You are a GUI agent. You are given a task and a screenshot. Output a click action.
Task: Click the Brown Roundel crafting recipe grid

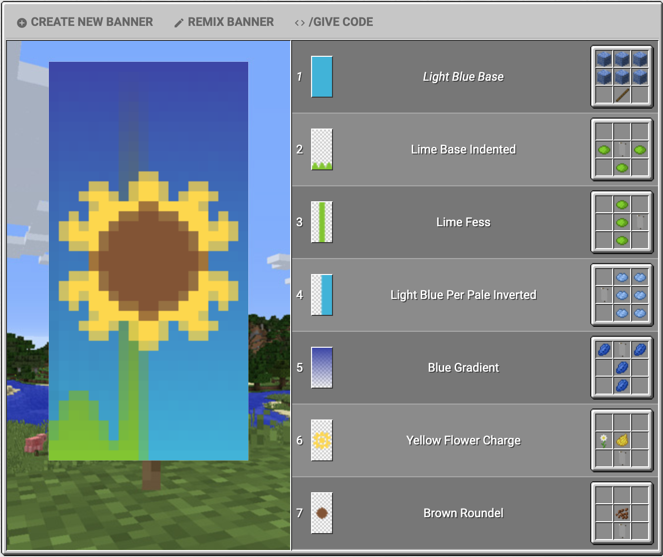622,513
